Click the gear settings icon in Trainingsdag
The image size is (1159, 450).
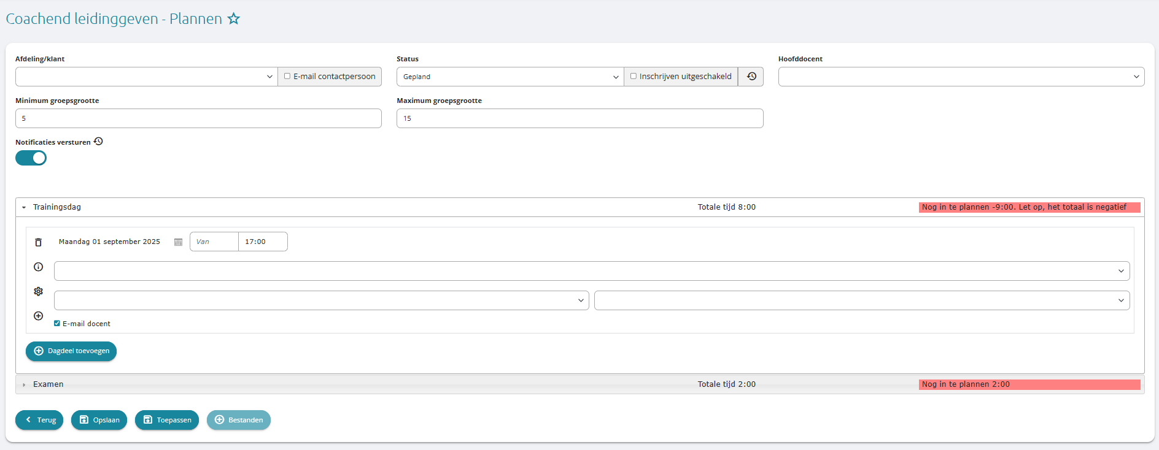tap(38, 291)
